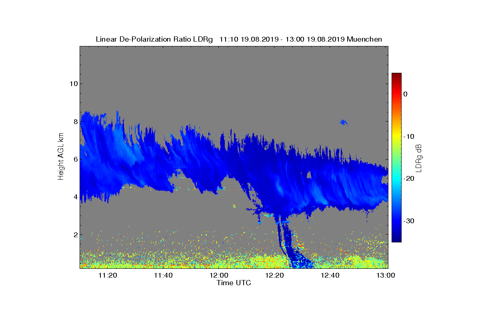Click the 11:20 time tick label

pyautogui.click(x=108, y=275)
